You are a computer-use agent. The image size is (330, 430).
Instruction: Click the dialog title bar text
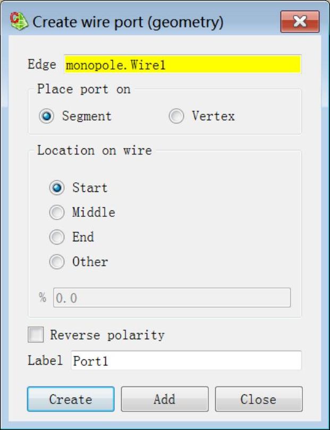click(x=128, y=22)
